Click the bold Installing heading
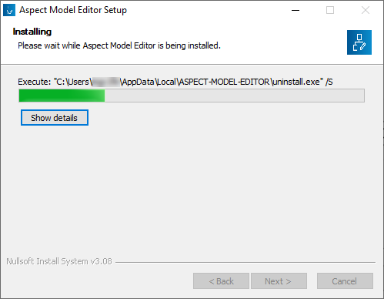Image resolution: width=384 pixels, height=299 pixels. click(32, 32)
